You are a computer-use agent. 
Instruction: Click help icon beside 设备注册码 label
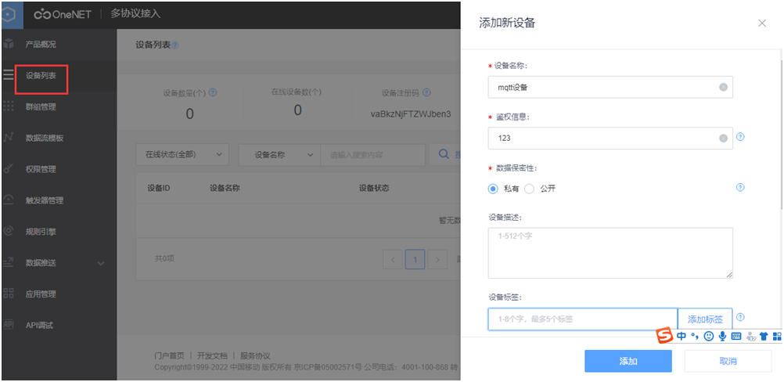pos(426,93)
